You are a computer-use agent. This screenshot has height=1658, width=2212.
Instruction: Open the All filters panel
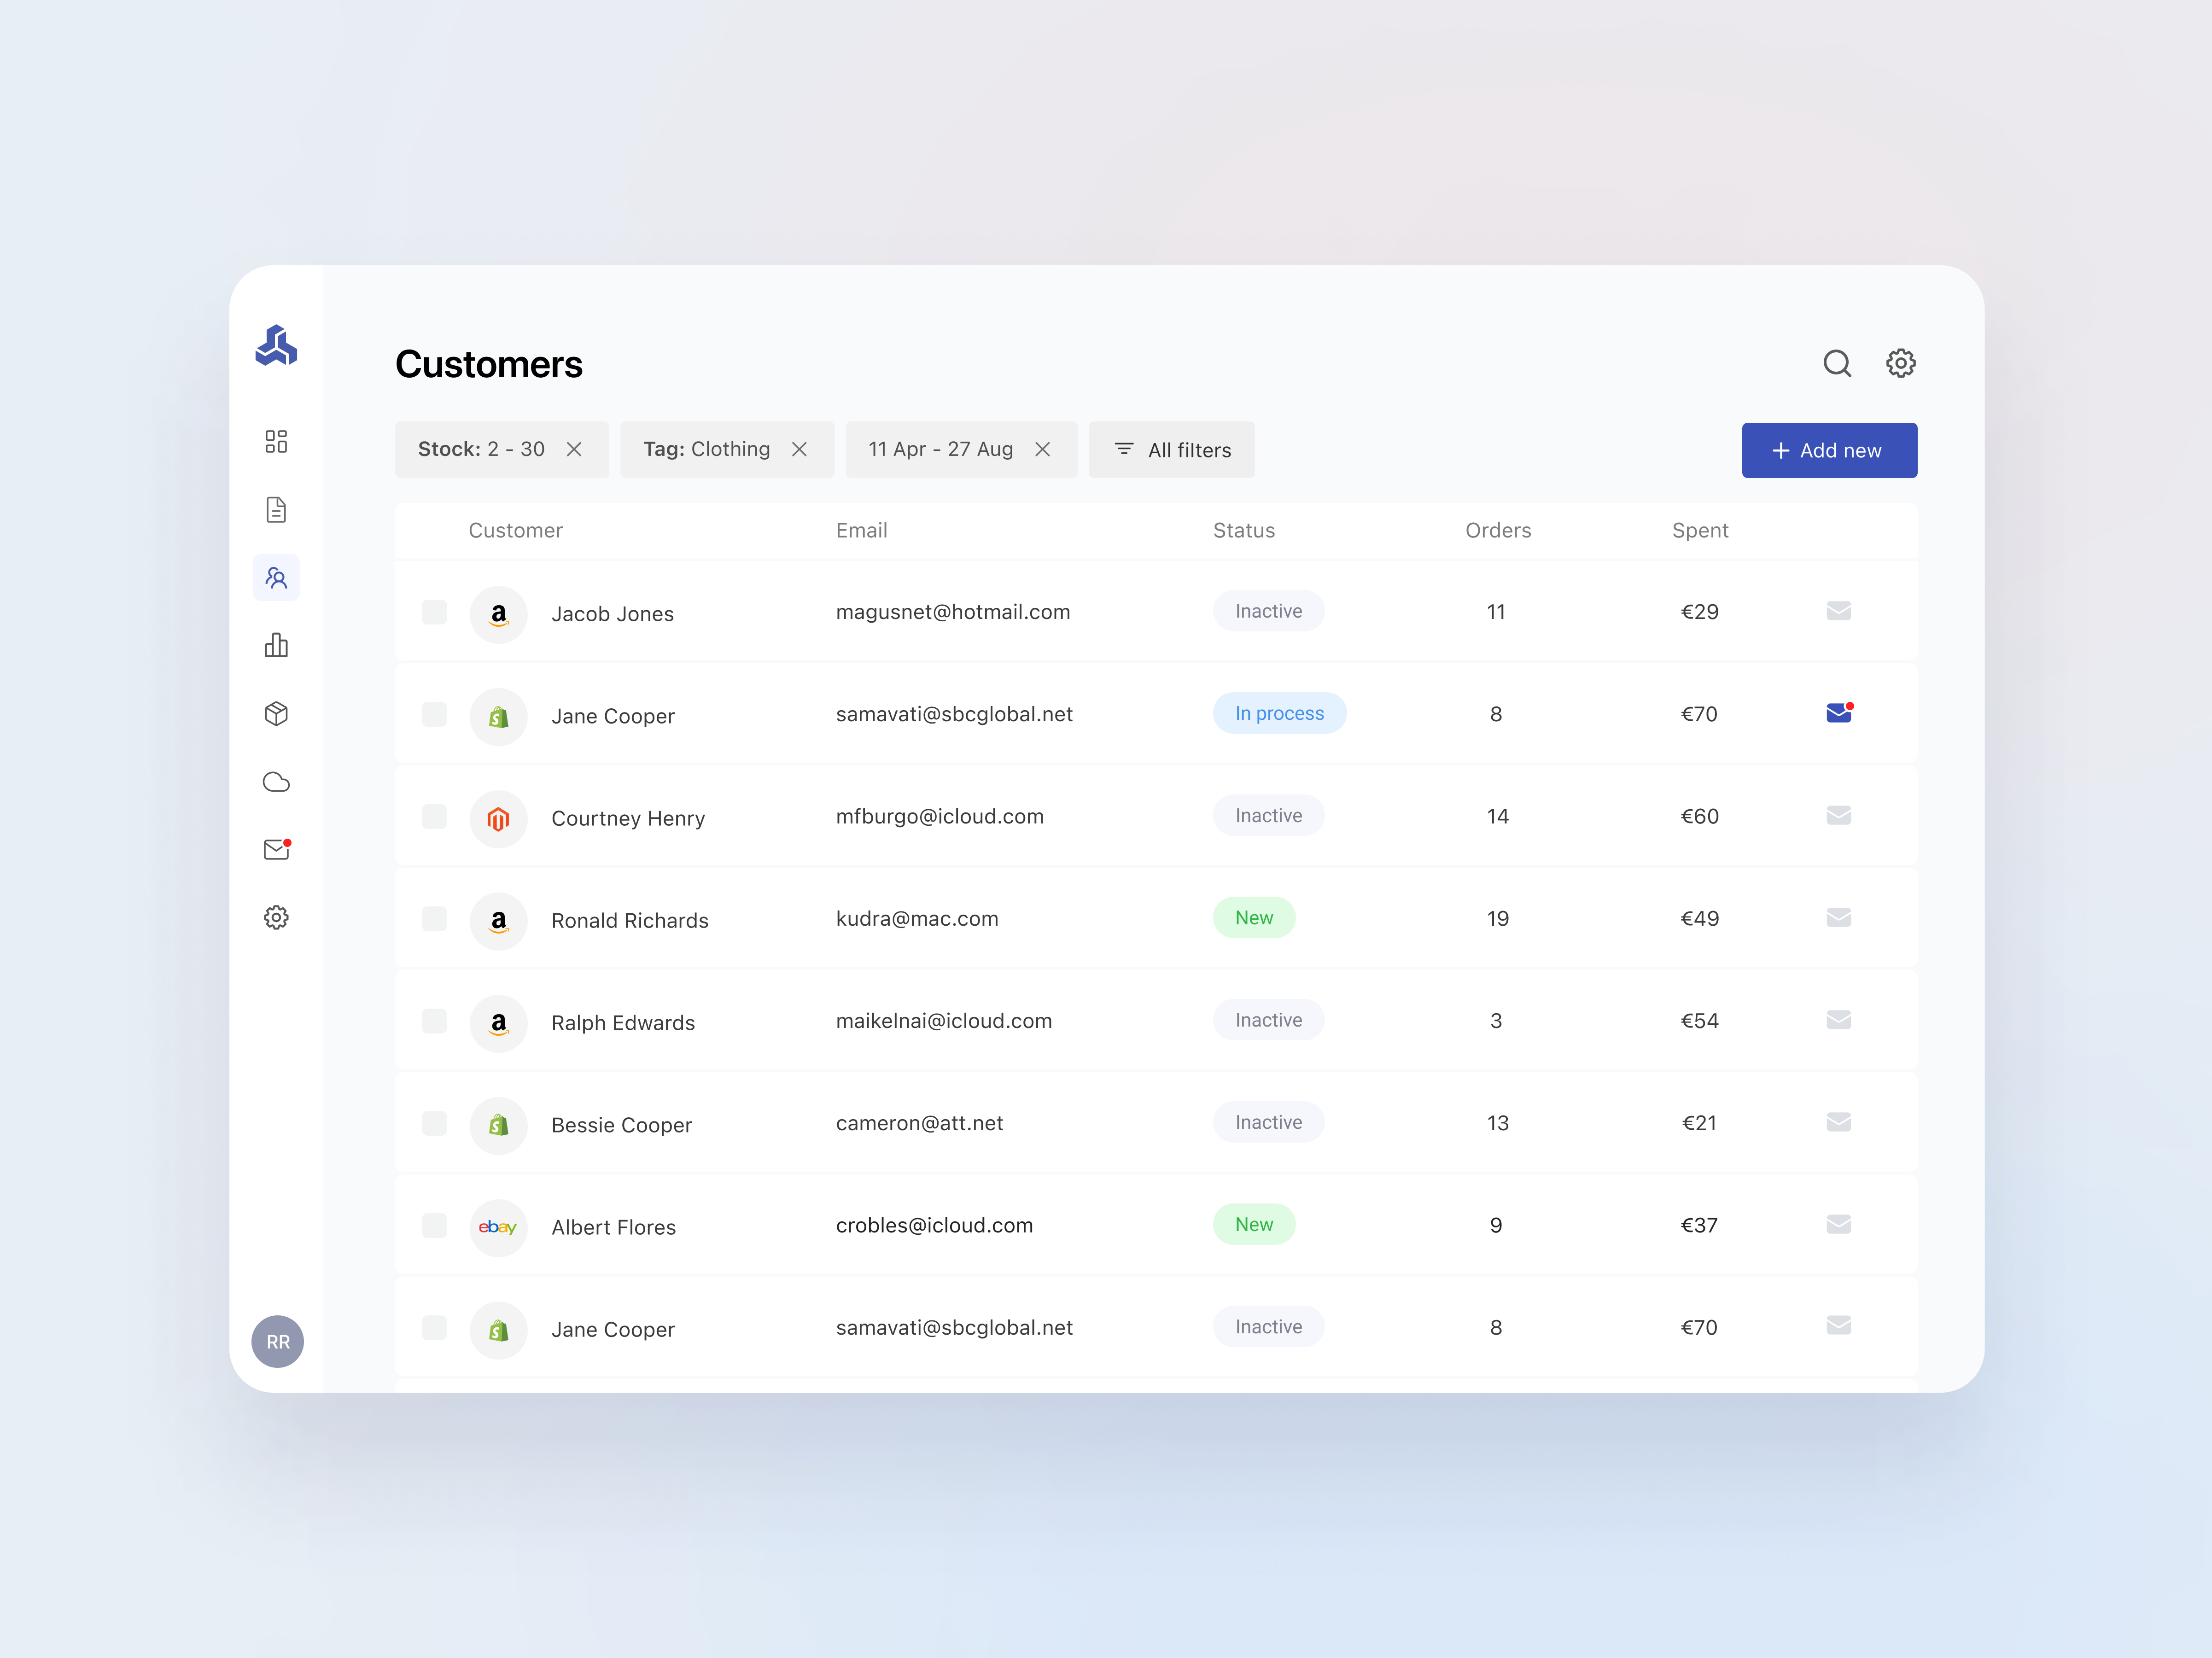(x=1171, y=449)
